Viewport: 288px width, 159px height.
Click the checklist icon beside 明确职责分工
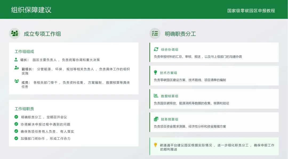(x=155, y=33)
